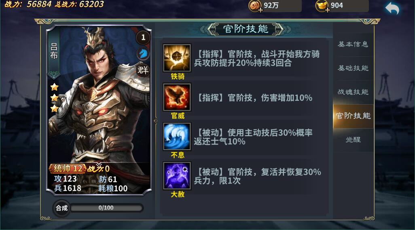Screen dimensions: 415x230
Task: Tap the 群 faction badge on the card
Action: [143, 70]
